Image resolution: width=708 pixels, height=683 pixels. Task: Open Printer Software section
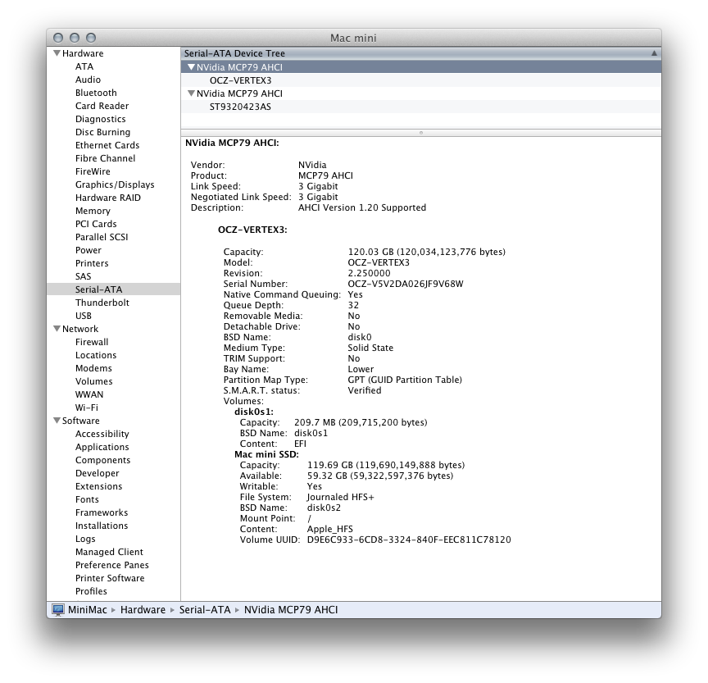click(x=110, y=578)
